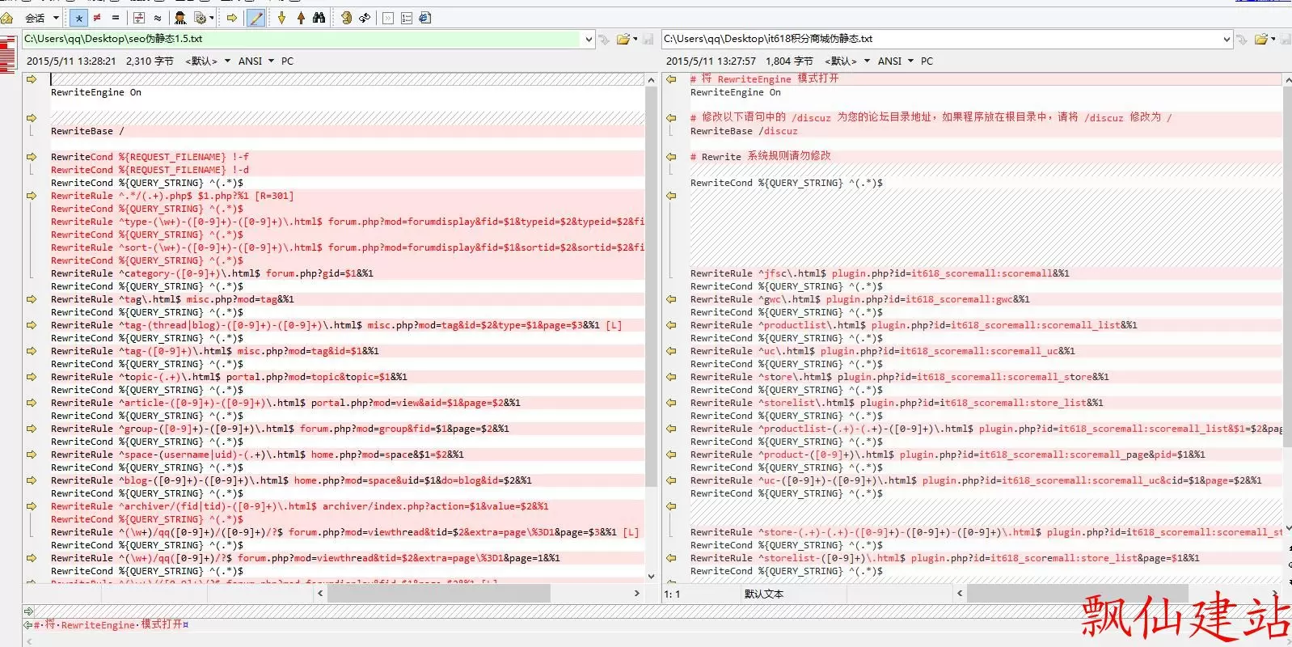Expand the right pane folder icon dropdown arrow
The height and width of the screenshot is (647, 1292).
tap(1273, 39)
